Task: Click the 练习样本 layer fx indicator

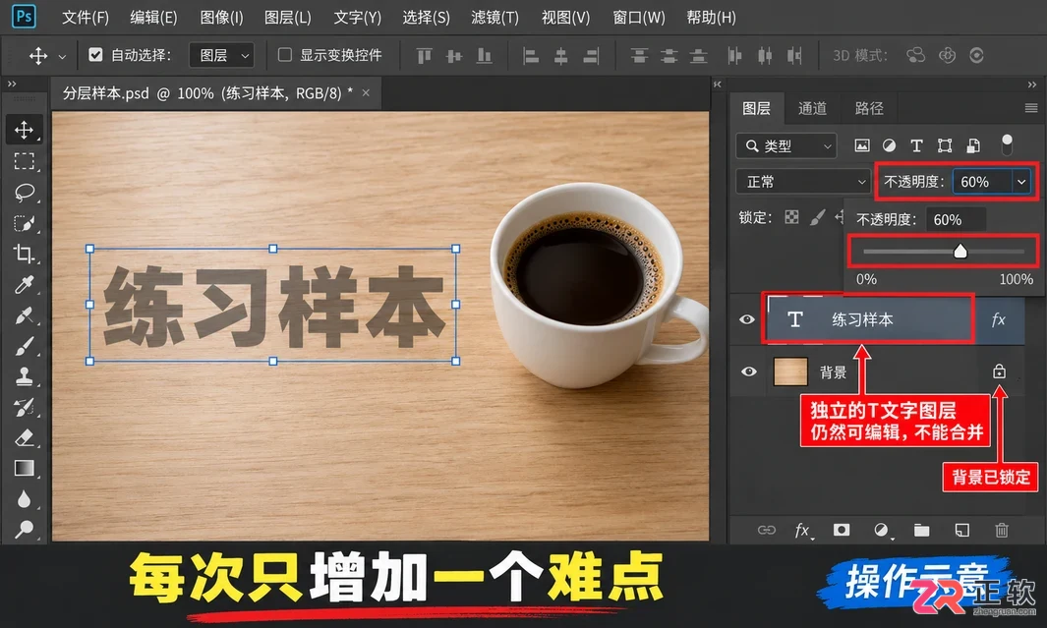Action: point(998,320)
